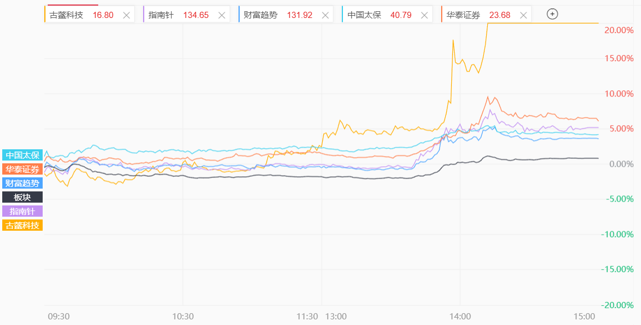This screenshot has width=641, height=325.
Task: Toggle the 华泰证券 line in the legend
Action: point(22,169)
